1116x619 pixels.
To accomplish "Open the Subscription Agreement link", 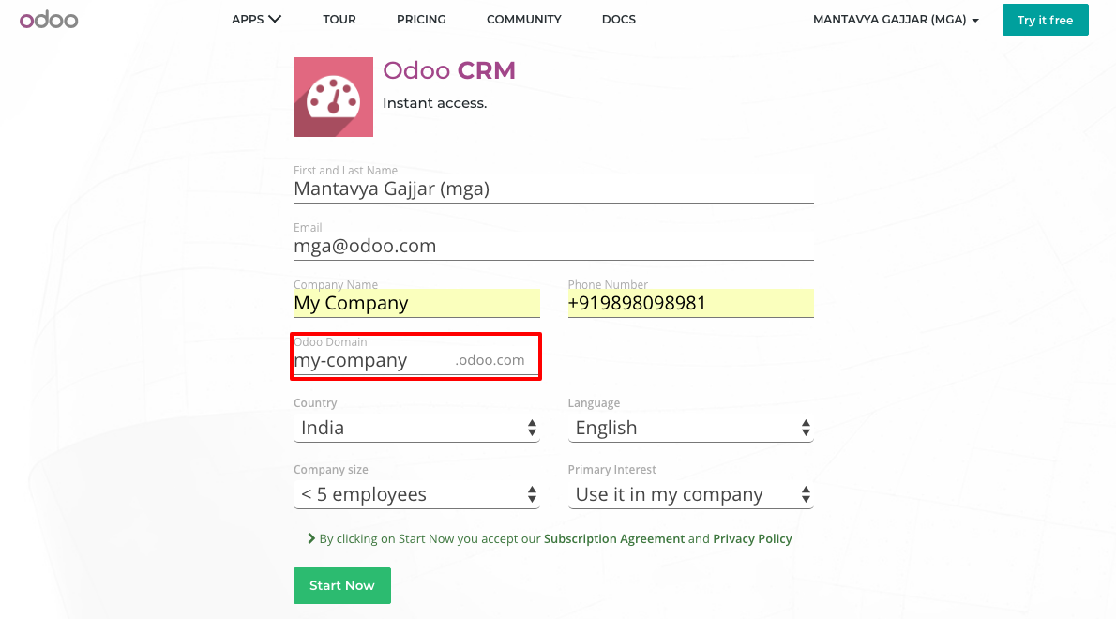I will [614, 539].
